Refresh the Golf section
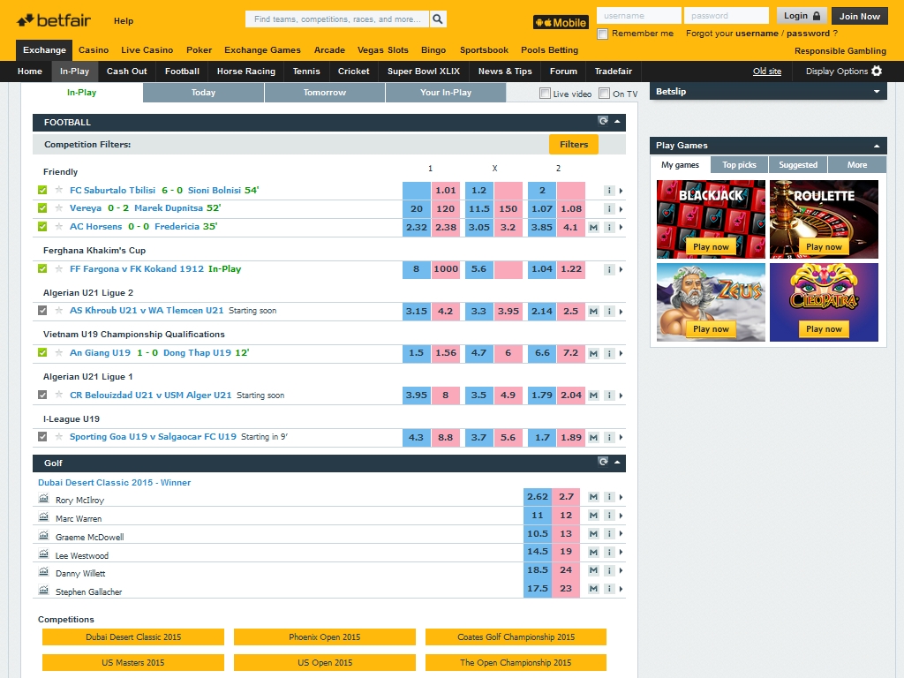904x678 pixels. (x=603, y=462)
